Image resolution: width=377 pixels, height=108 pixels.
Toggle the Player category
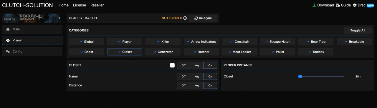(125, 42)
